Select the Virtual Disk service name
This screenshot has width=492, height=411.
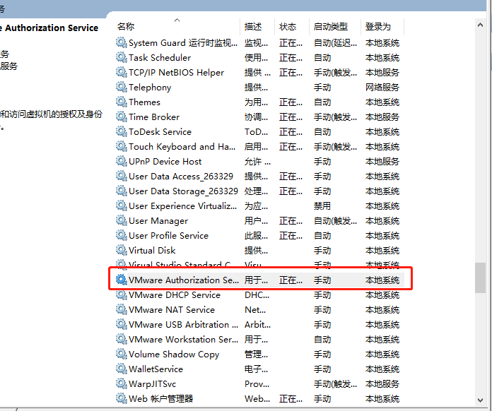tap(152, 251)
